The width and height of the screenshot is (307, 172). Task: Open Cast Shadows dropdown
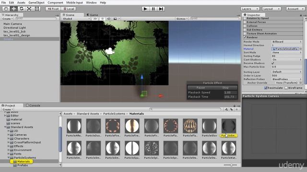point(287,60)
